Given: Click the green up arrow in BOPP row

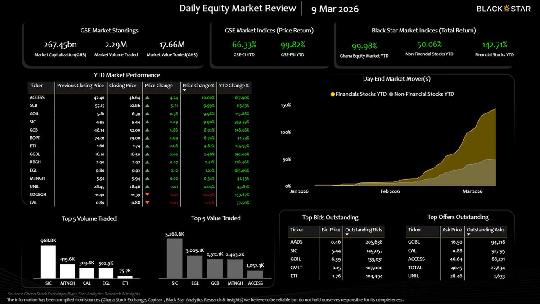Looking at the screenshot, I should point(147,138).
